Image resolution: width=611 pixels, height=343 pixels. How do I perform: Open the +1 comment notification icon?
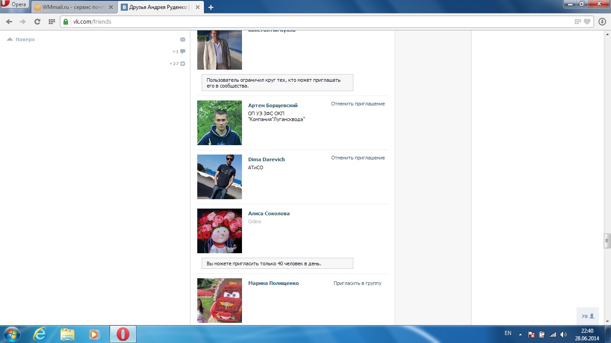coord(179,52)
